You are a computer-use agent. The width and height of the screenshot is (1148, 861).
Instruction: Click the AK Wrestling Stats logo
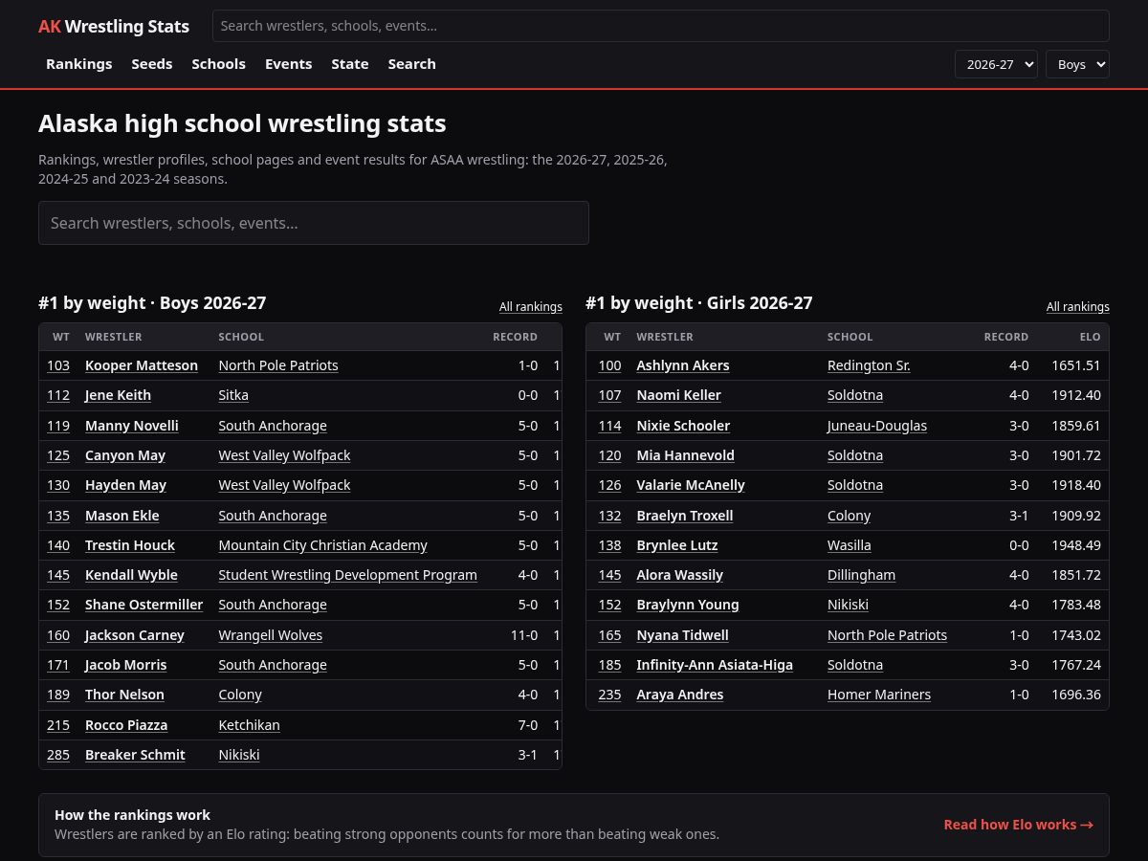pos(114,27)
